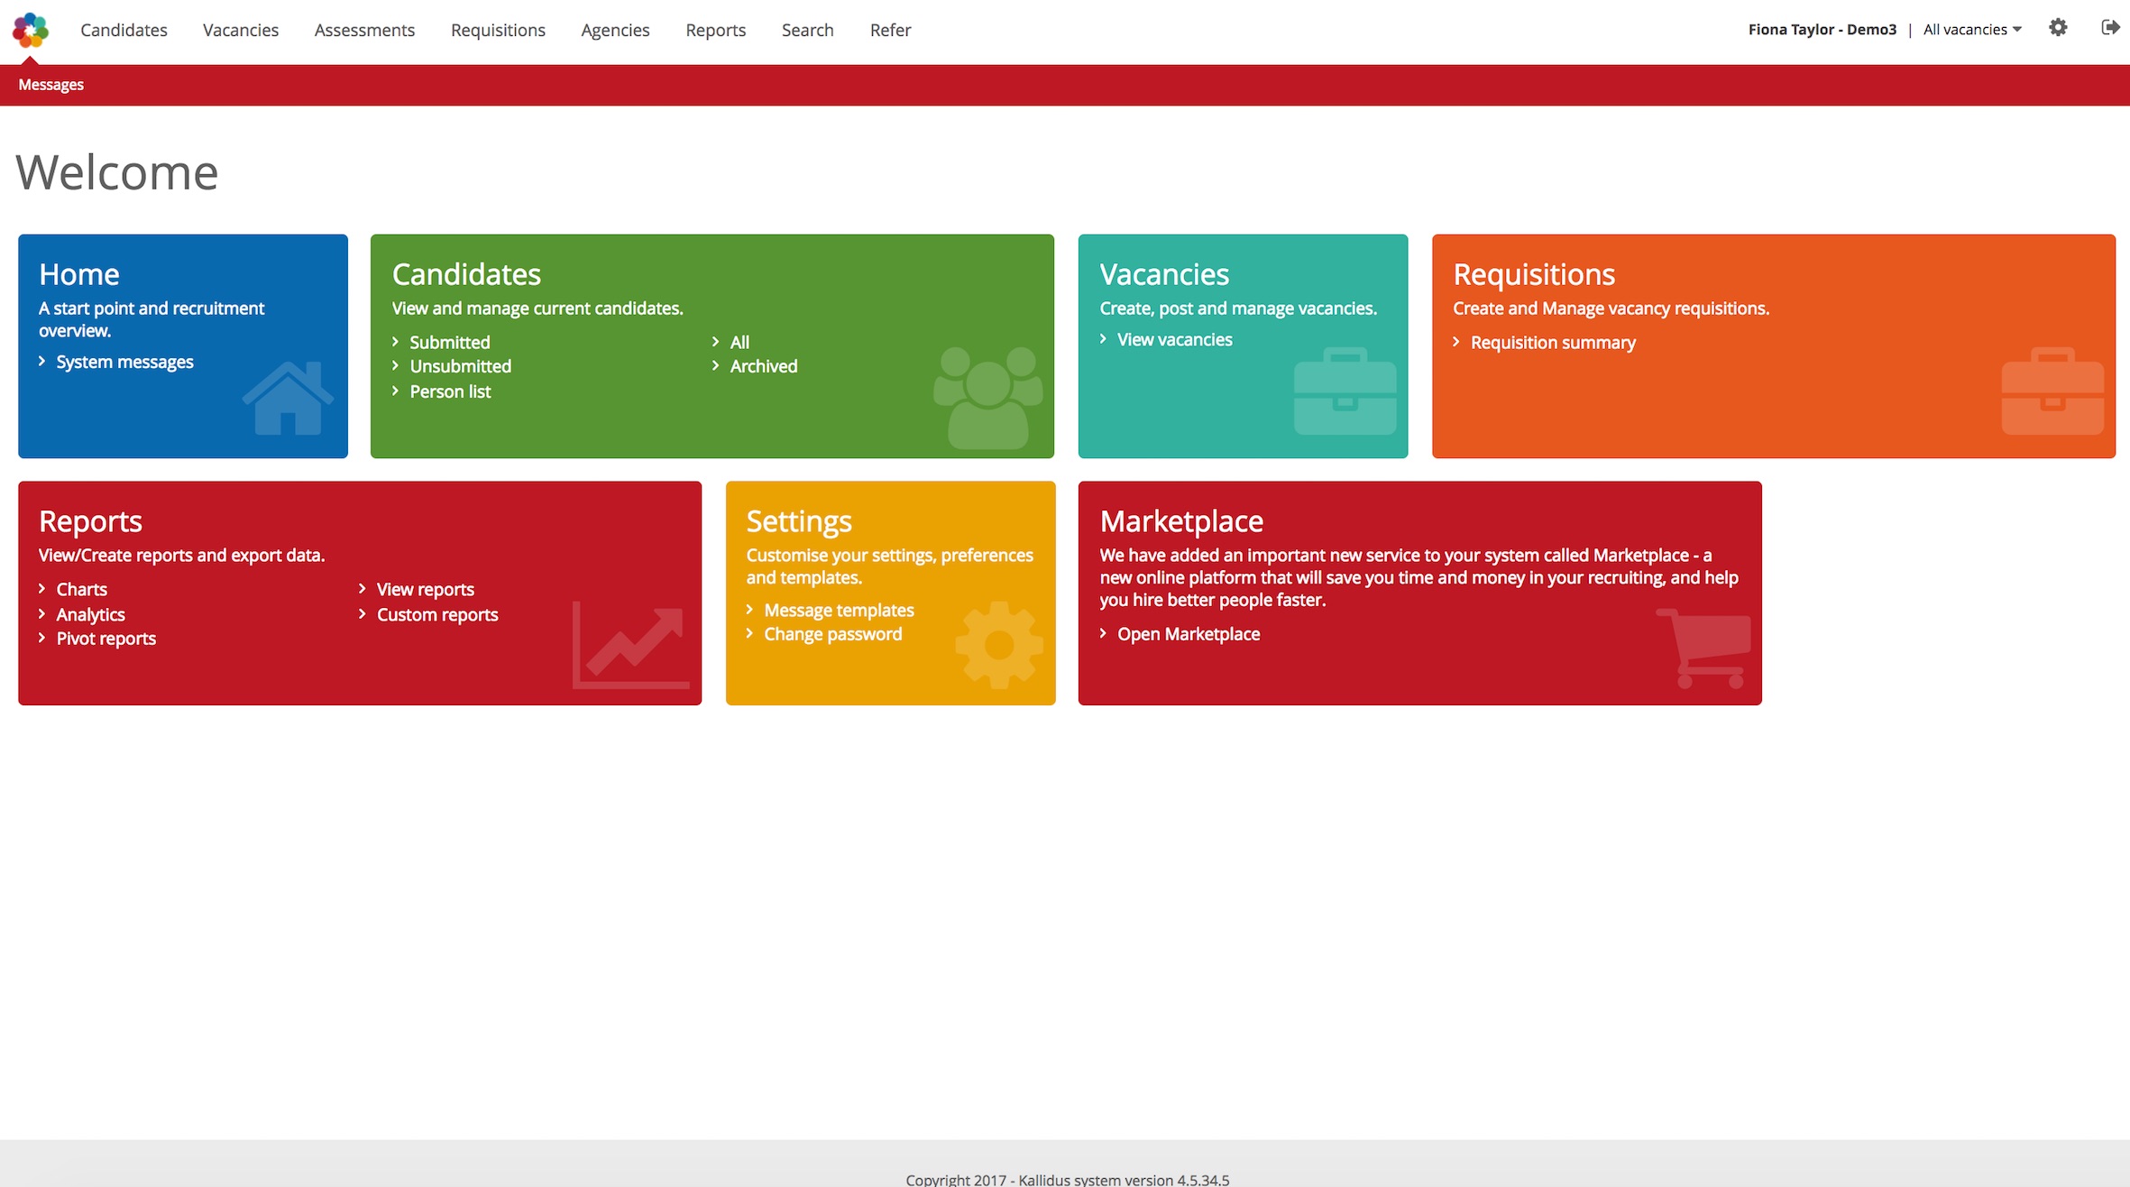Click the line chart icon in Reports tile

click(x=630, y=644)
